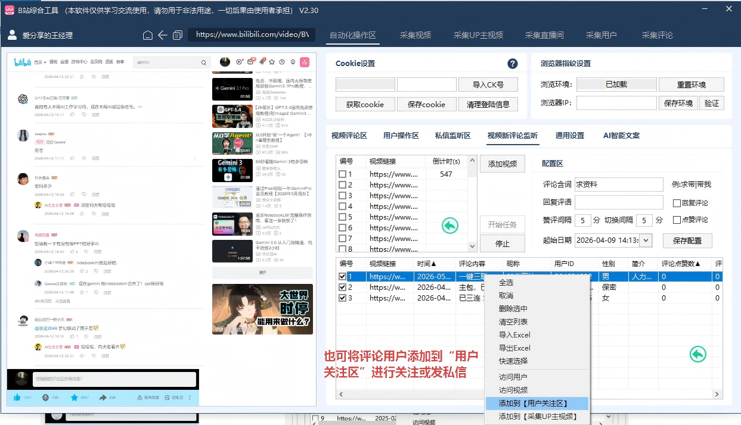The image size is (741, 425).
Task: Open the software title menu icon at top-left
Action: pyautogui.click(x=10, y=10)
